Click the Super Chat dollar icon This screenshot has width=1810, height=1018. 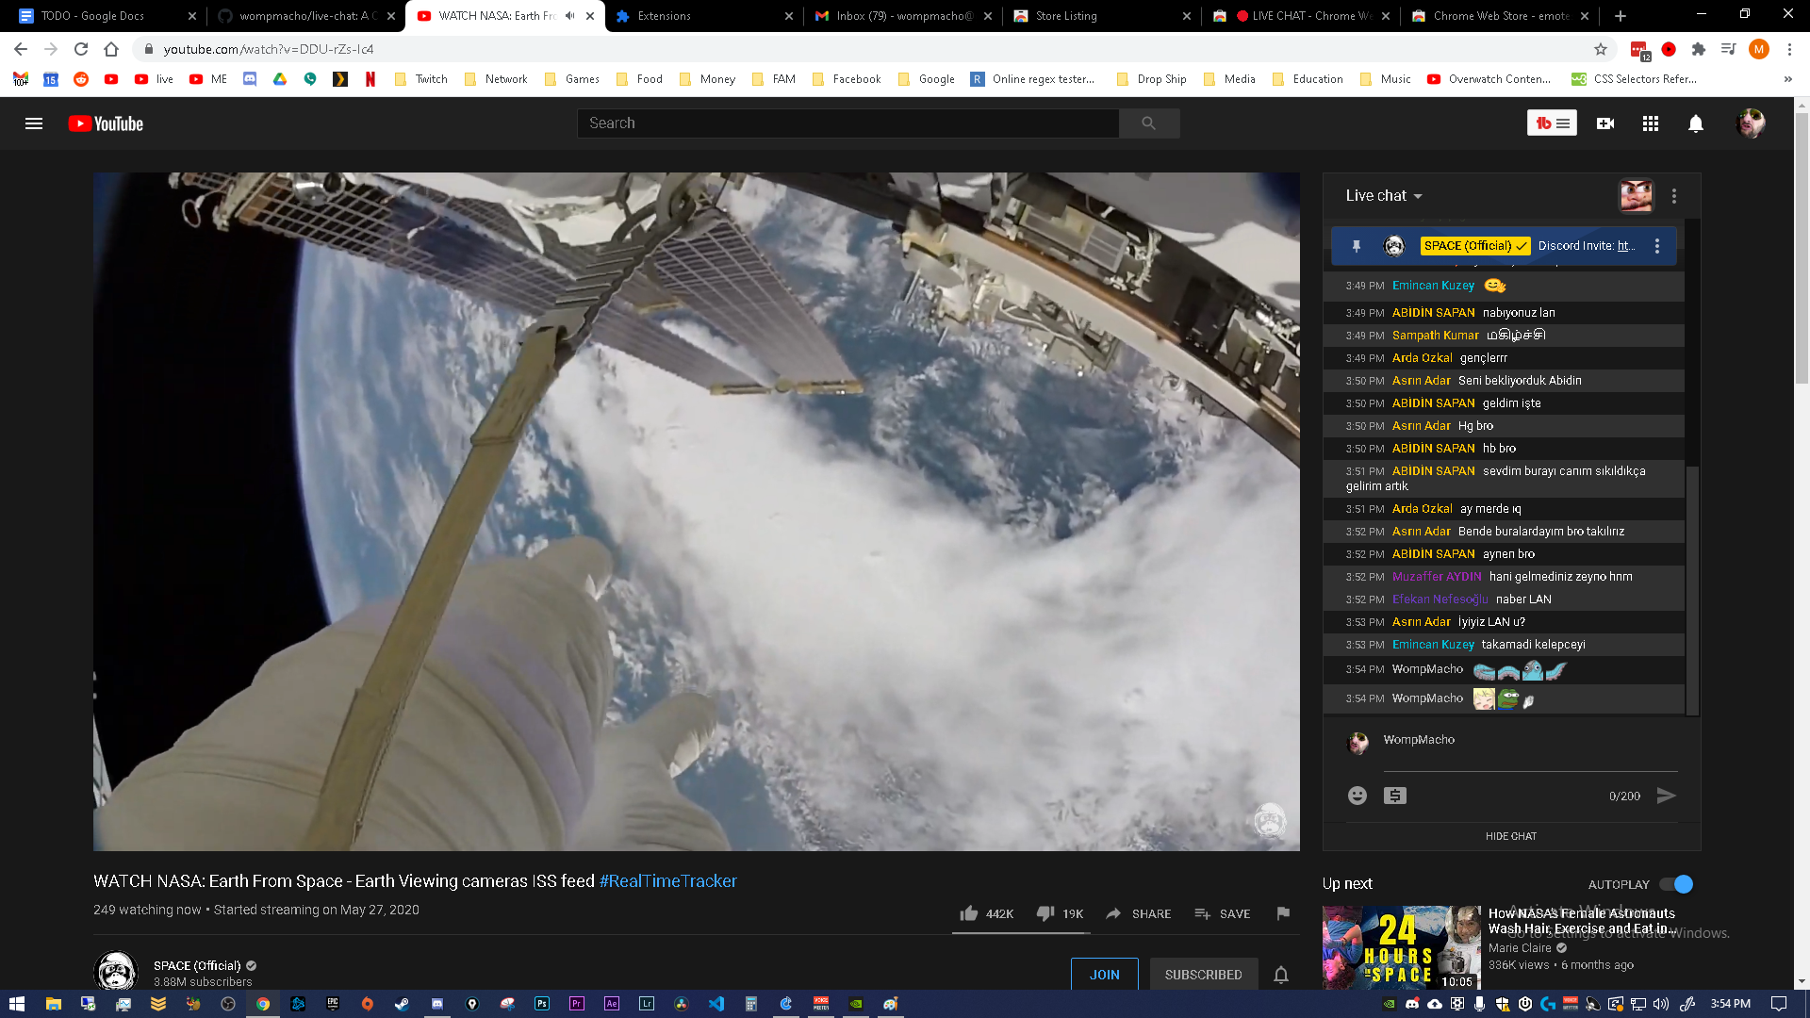coord(1395,796)
